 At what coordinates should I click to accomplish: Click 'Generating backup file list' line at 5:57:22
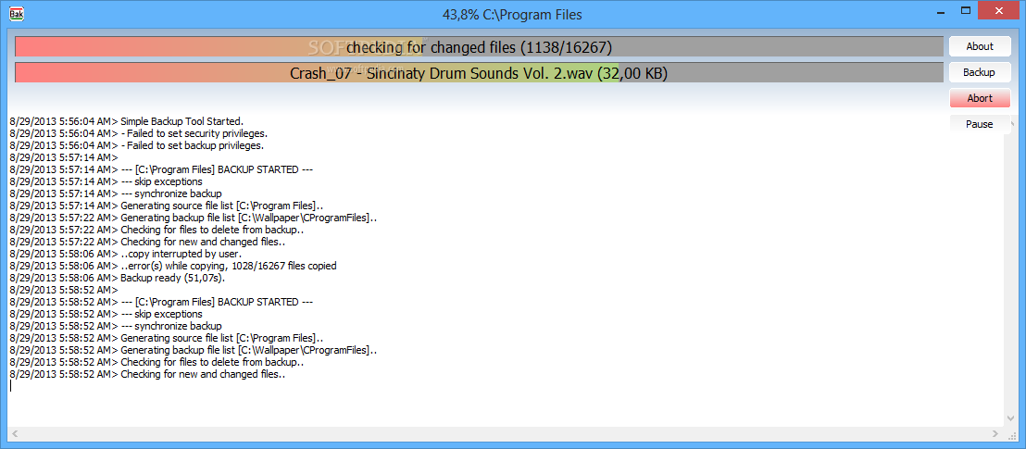pyautogui.click(x=193, y=218)
